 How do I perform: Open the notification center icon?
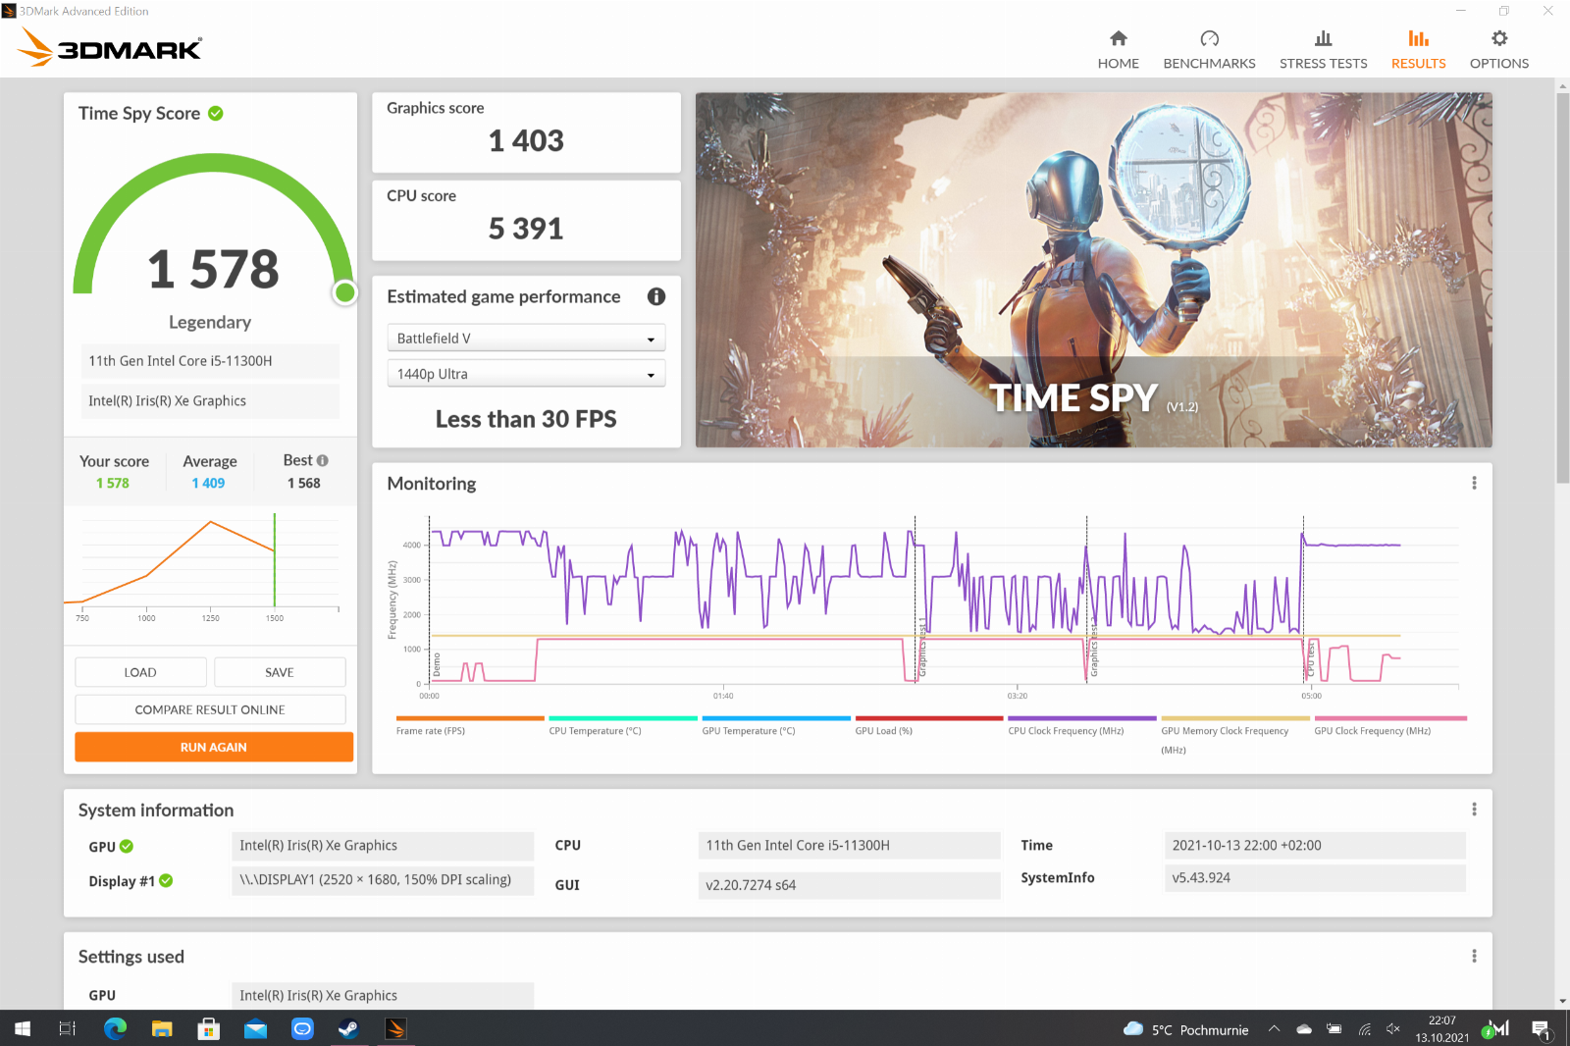point(1541,1029)
